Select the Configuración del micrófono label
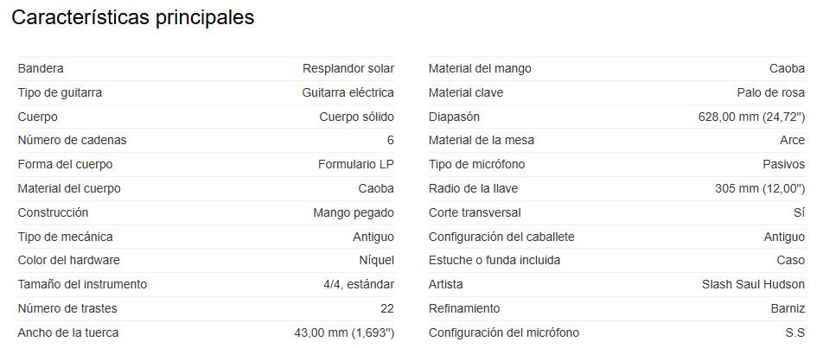 point(504,332)
